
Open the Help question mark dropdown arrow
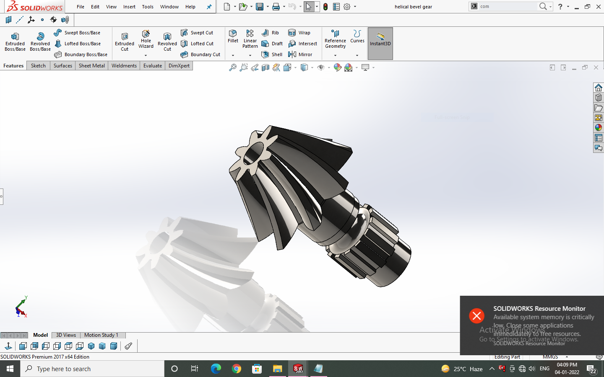(x=568, y=7)
